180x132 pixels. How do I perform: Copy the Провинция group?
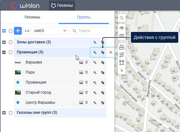pos(103,52)
